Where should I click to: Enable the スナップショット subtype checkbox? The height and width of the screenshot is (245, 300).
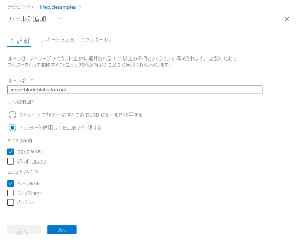pyautogui.click(x=11, y=193)
